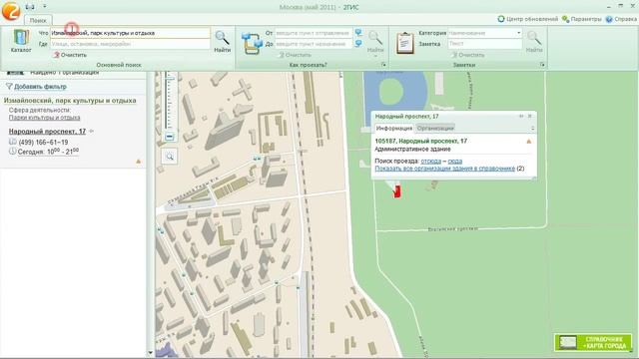Click Найти dropdown arrow in Как проехать

click(x=375, y=56)
